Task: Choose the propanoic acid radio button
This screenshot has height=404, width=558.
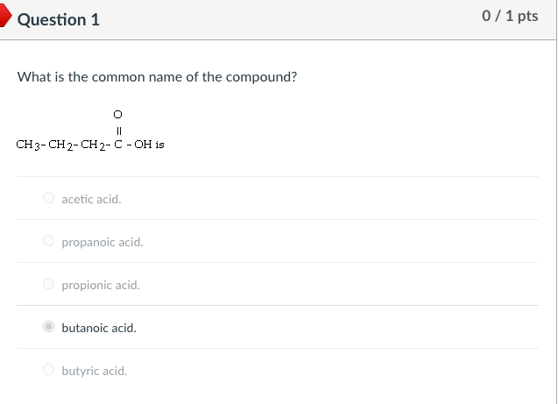Action: (48, 241)
